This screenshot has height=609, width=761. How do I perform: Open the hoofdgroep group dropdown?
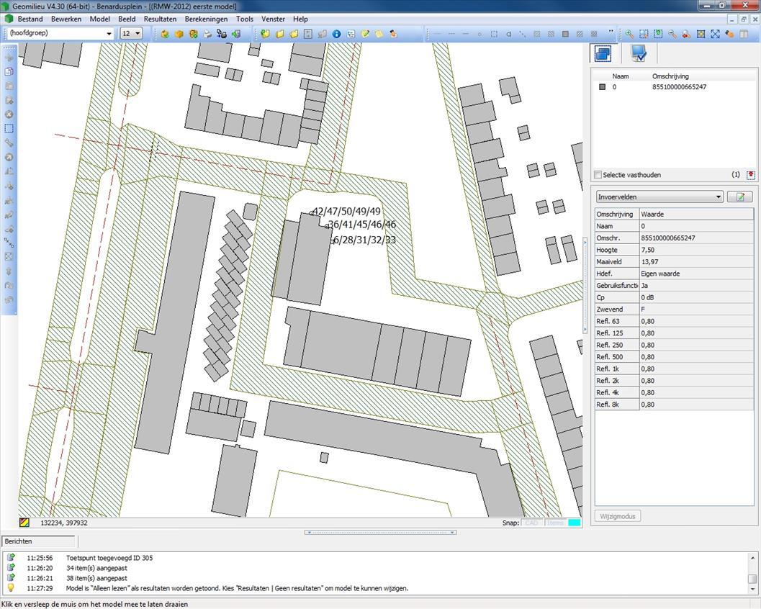(109, 34)
